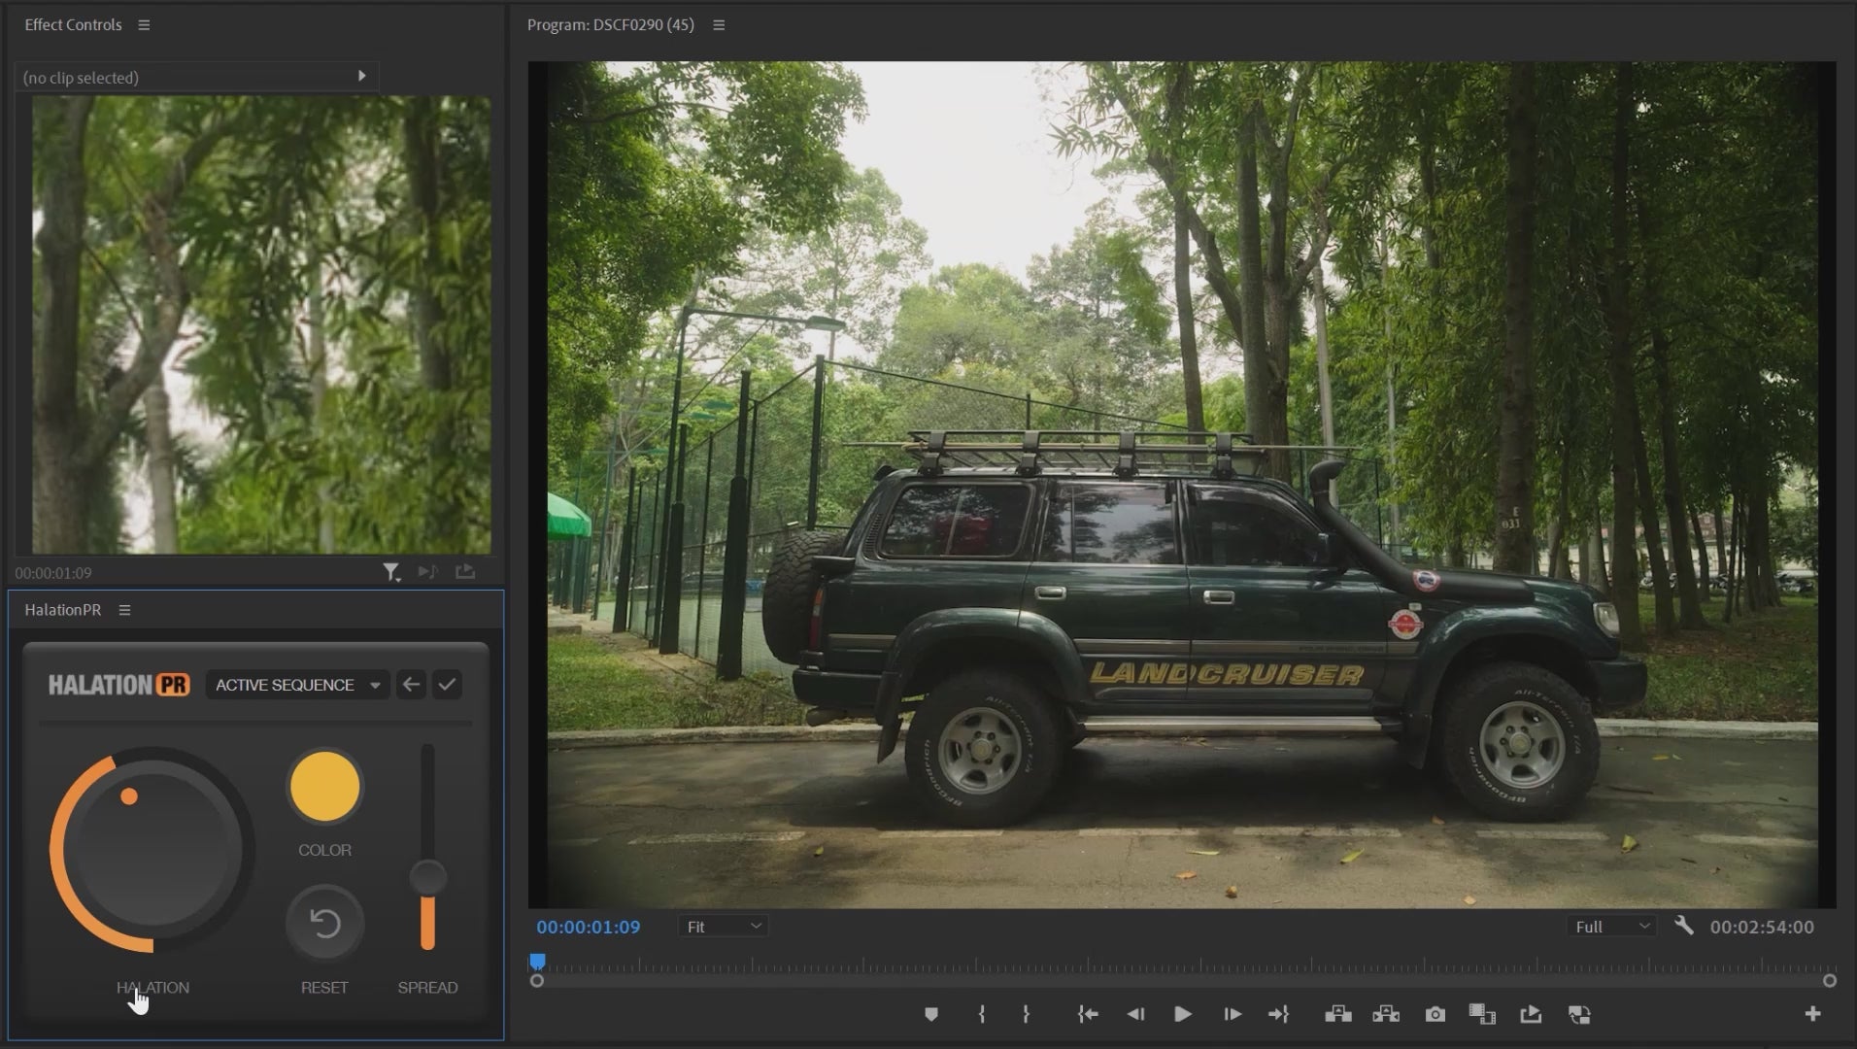
Task: Click the Step Forward one frame icon
Action: (1232, 1014)
